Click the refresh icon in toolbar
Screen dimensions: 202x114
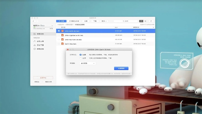(151, 21)
